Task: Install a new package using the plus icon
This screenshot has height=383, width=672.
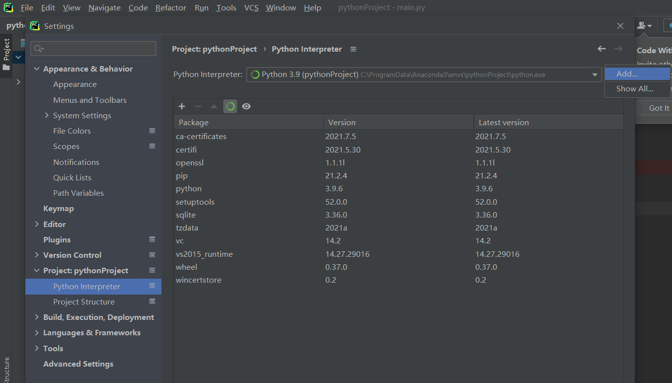Action: pyautogui.click(x=181, y=106)
